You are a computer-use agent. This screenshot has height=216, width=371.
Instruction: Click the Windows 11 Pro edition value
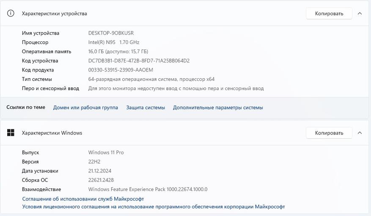click(x=106, y=153)
